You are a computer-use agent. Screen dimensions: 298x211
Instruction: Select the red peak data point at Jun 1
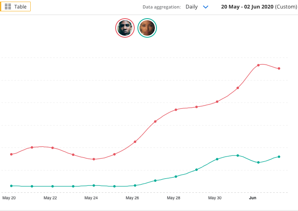point(258,65)
